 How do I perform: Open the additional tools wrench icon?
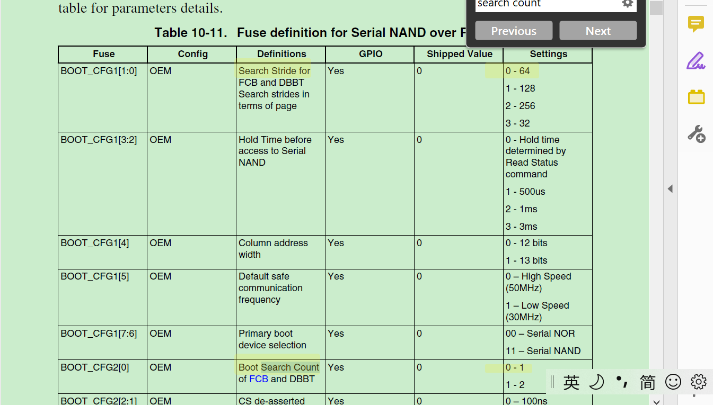tap(696, 133)
